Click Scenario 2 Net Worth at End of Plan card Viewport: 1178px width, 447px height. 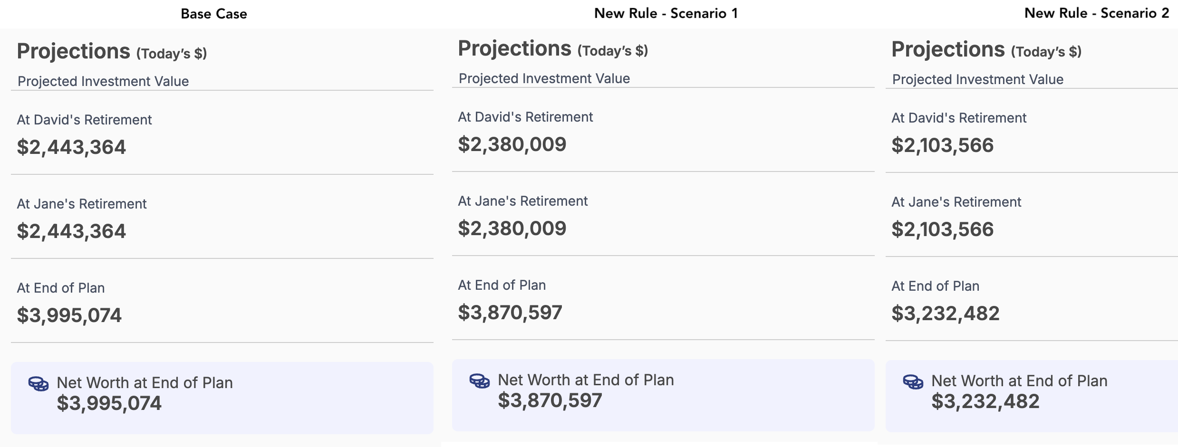1032,396
